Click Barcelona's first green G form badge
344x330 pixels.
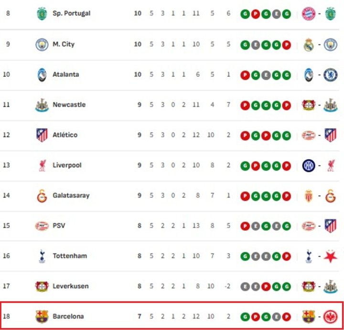[x=245, y=317]
